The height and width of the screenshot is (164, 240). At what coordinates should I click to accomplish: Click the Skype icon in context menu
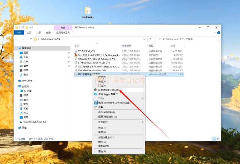coord(96,94)
